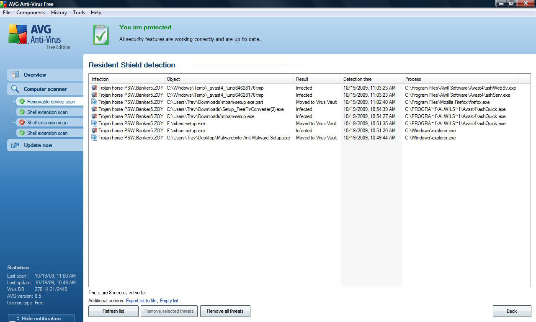Click infection icon of Setup_FreeFlvConverter(2).exe row

click(94, 109)
